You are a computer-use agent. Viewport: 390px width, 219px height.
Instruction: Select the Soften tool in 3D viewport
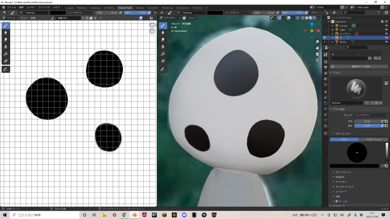(x=163, y=33)
